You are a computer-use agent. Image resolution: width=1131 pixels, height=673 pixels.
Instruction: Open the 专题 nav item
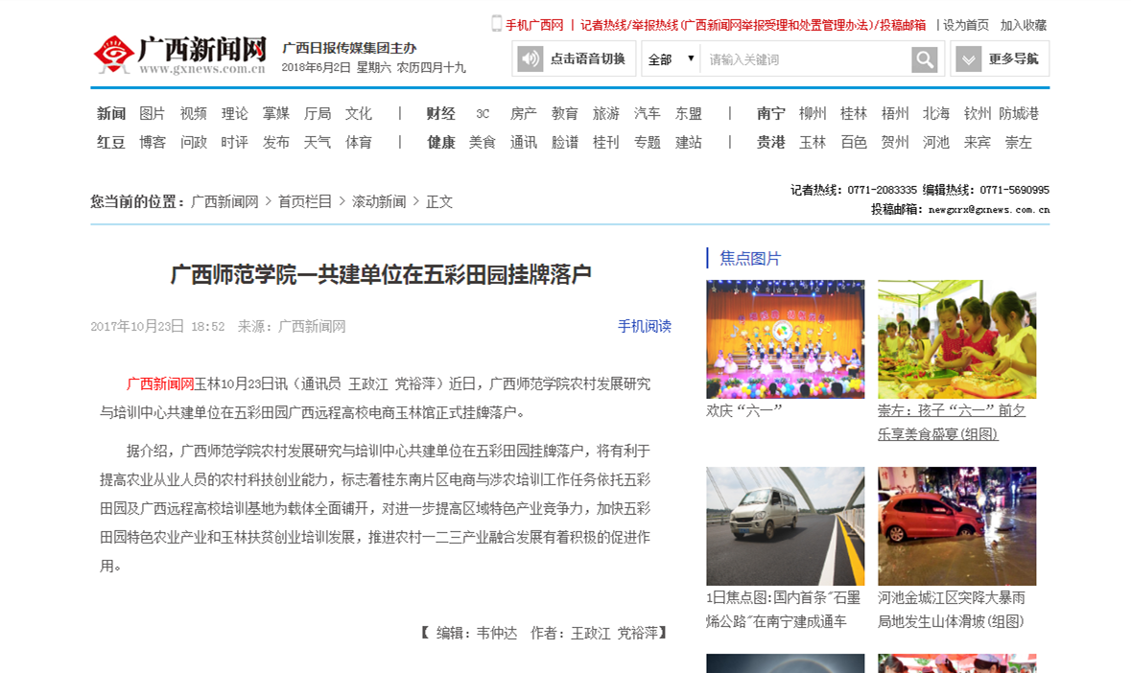pyautogui.click(x=647, y=142)
